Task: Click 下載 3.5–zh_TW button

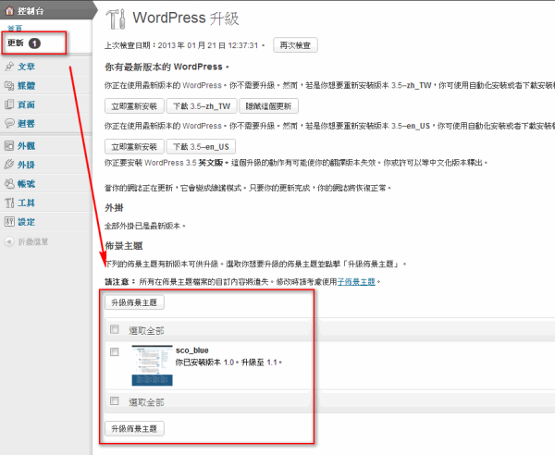Action: [x=202, y=105]
